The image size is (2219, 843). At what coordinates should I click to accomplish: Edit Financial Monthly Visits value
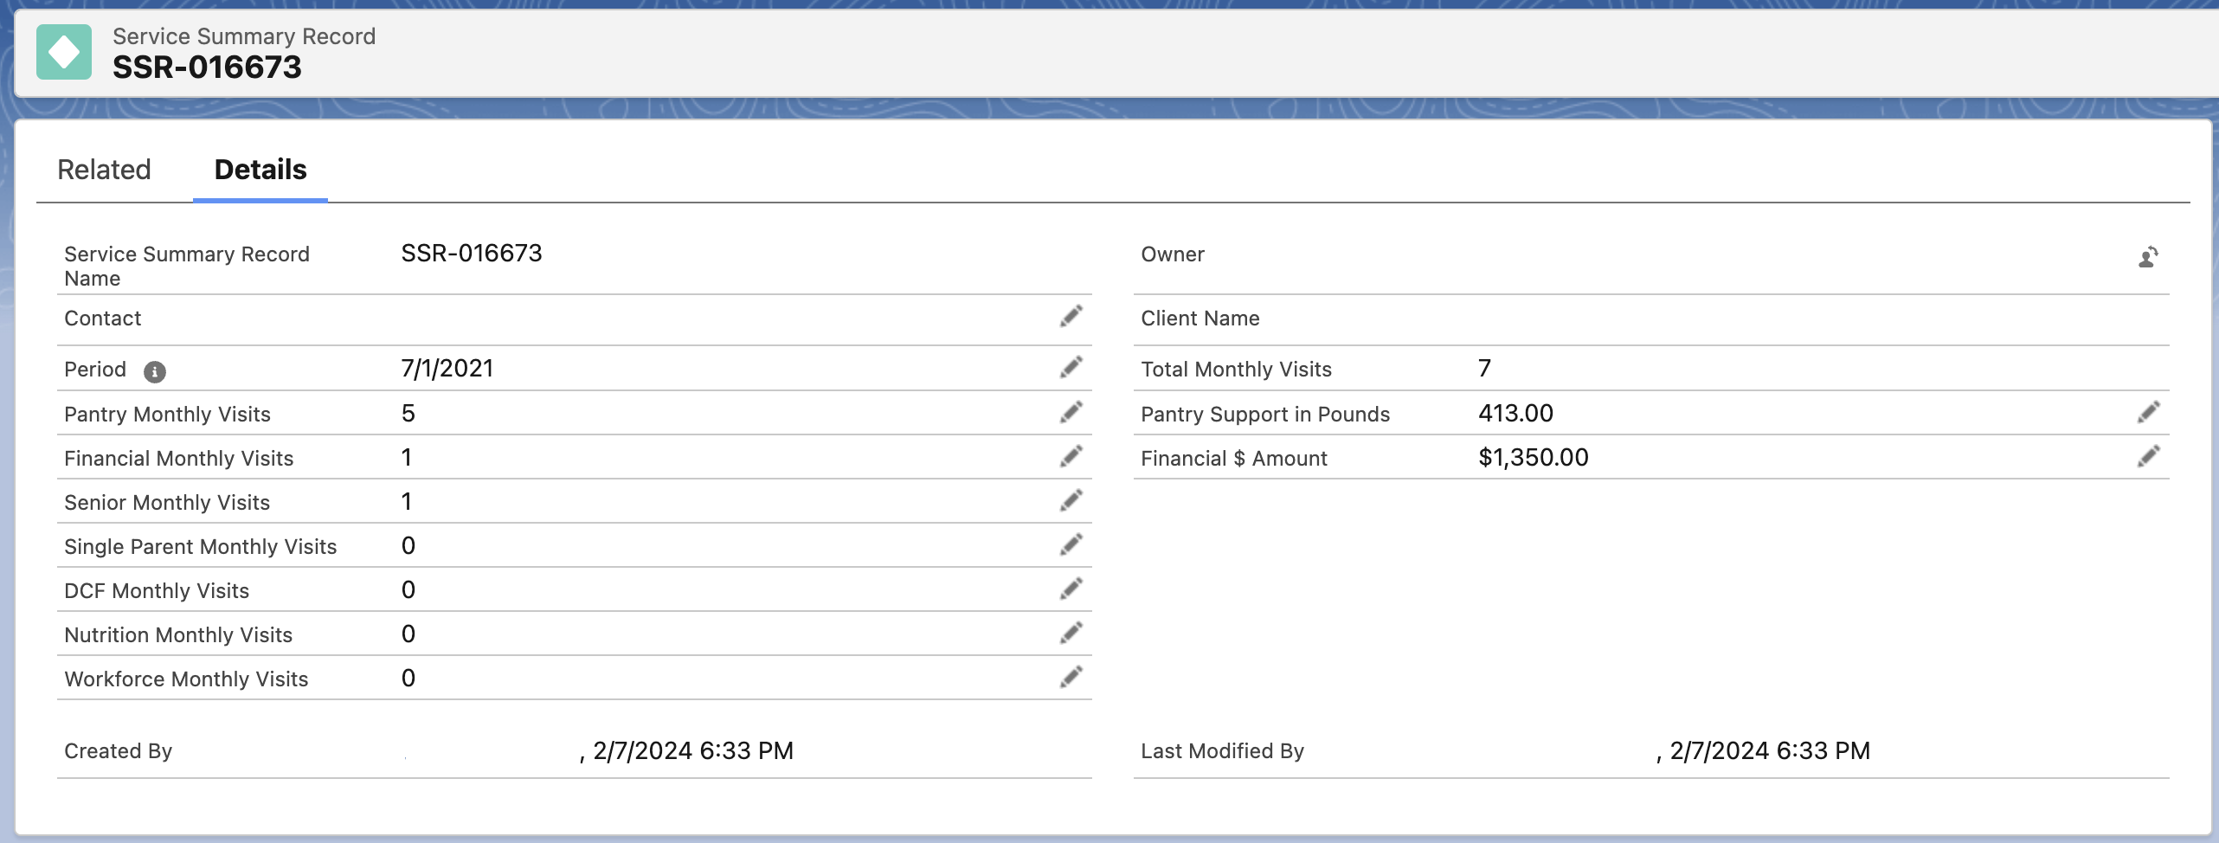(1072, 456)
